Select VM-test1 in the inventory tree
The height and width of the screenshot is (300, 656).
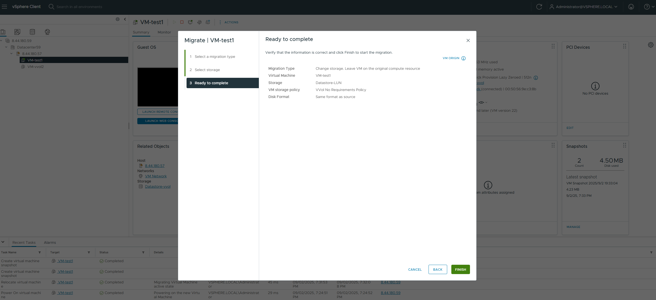click(x=74, y=60)
